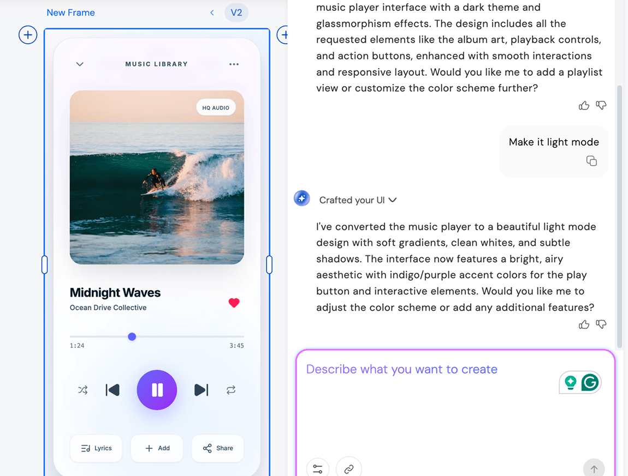This screenshot has height=476, width=628.
Task: Toggle the red heart favorite icon
Action: [234, 303]
